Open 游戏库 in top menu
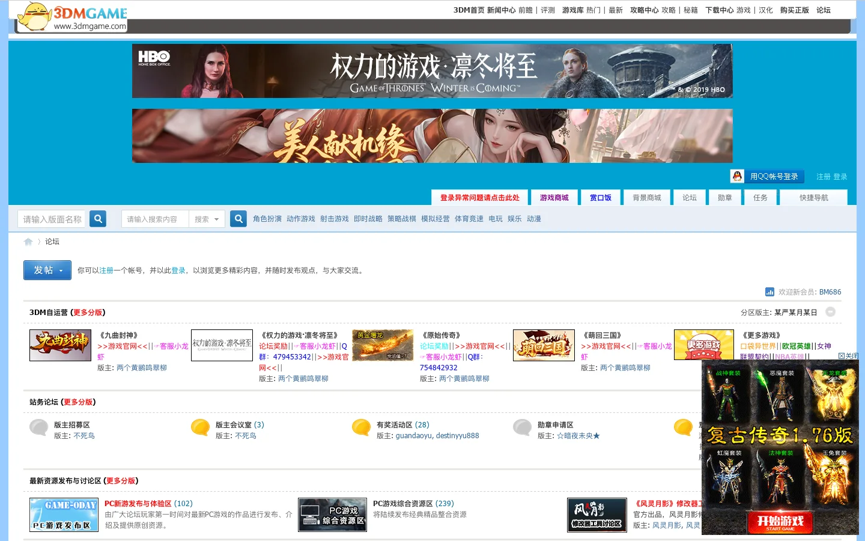 click(572, 10)
